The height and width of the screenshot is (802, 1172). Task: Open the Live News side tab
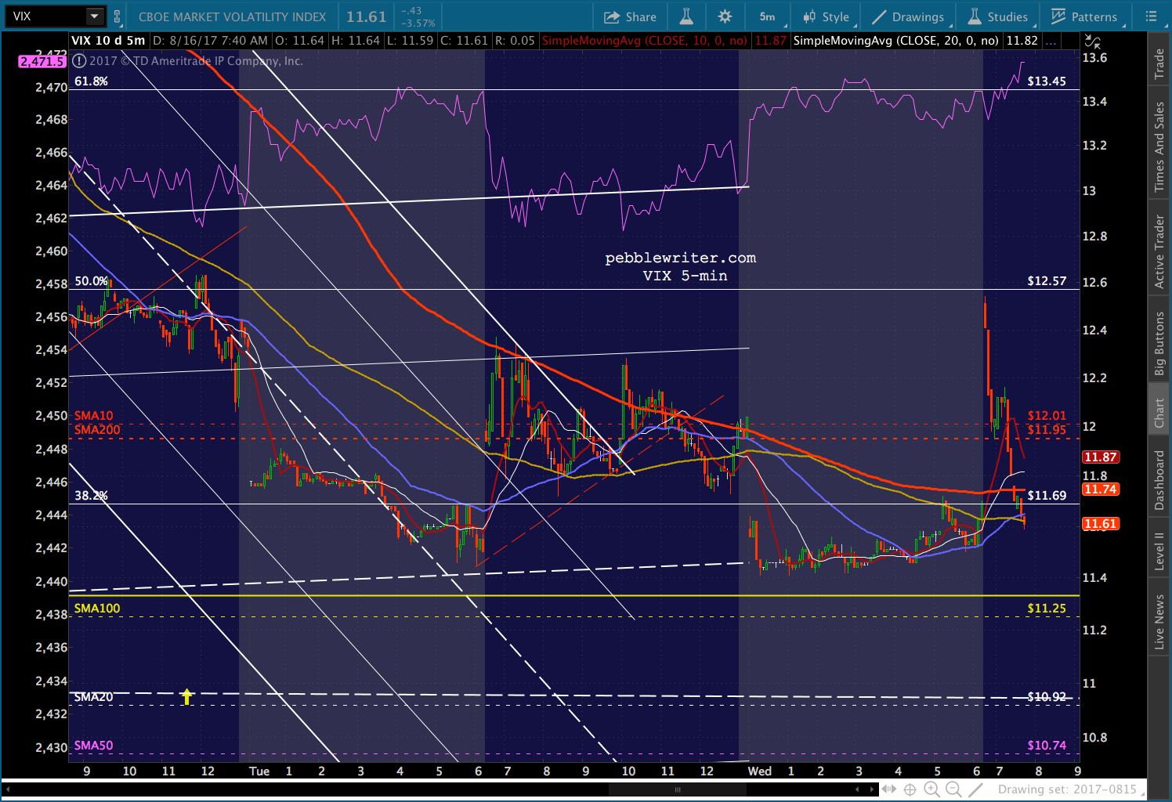[1159, 622]
